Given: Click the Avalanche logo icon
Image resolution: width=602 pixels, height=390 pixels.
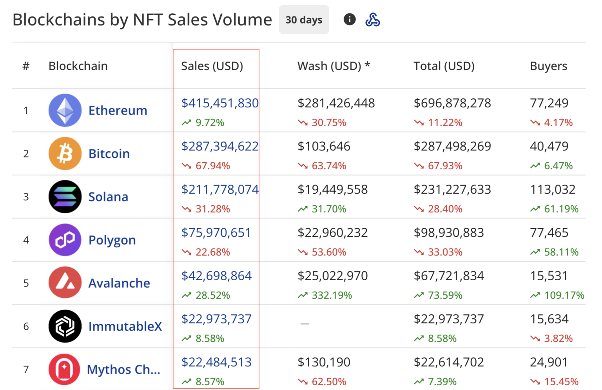Looking at the screenshot, I should (65, 283).
